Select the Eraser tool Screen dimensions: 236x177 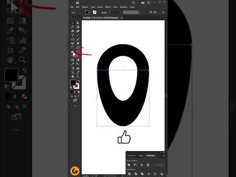(x=78, y=43)
